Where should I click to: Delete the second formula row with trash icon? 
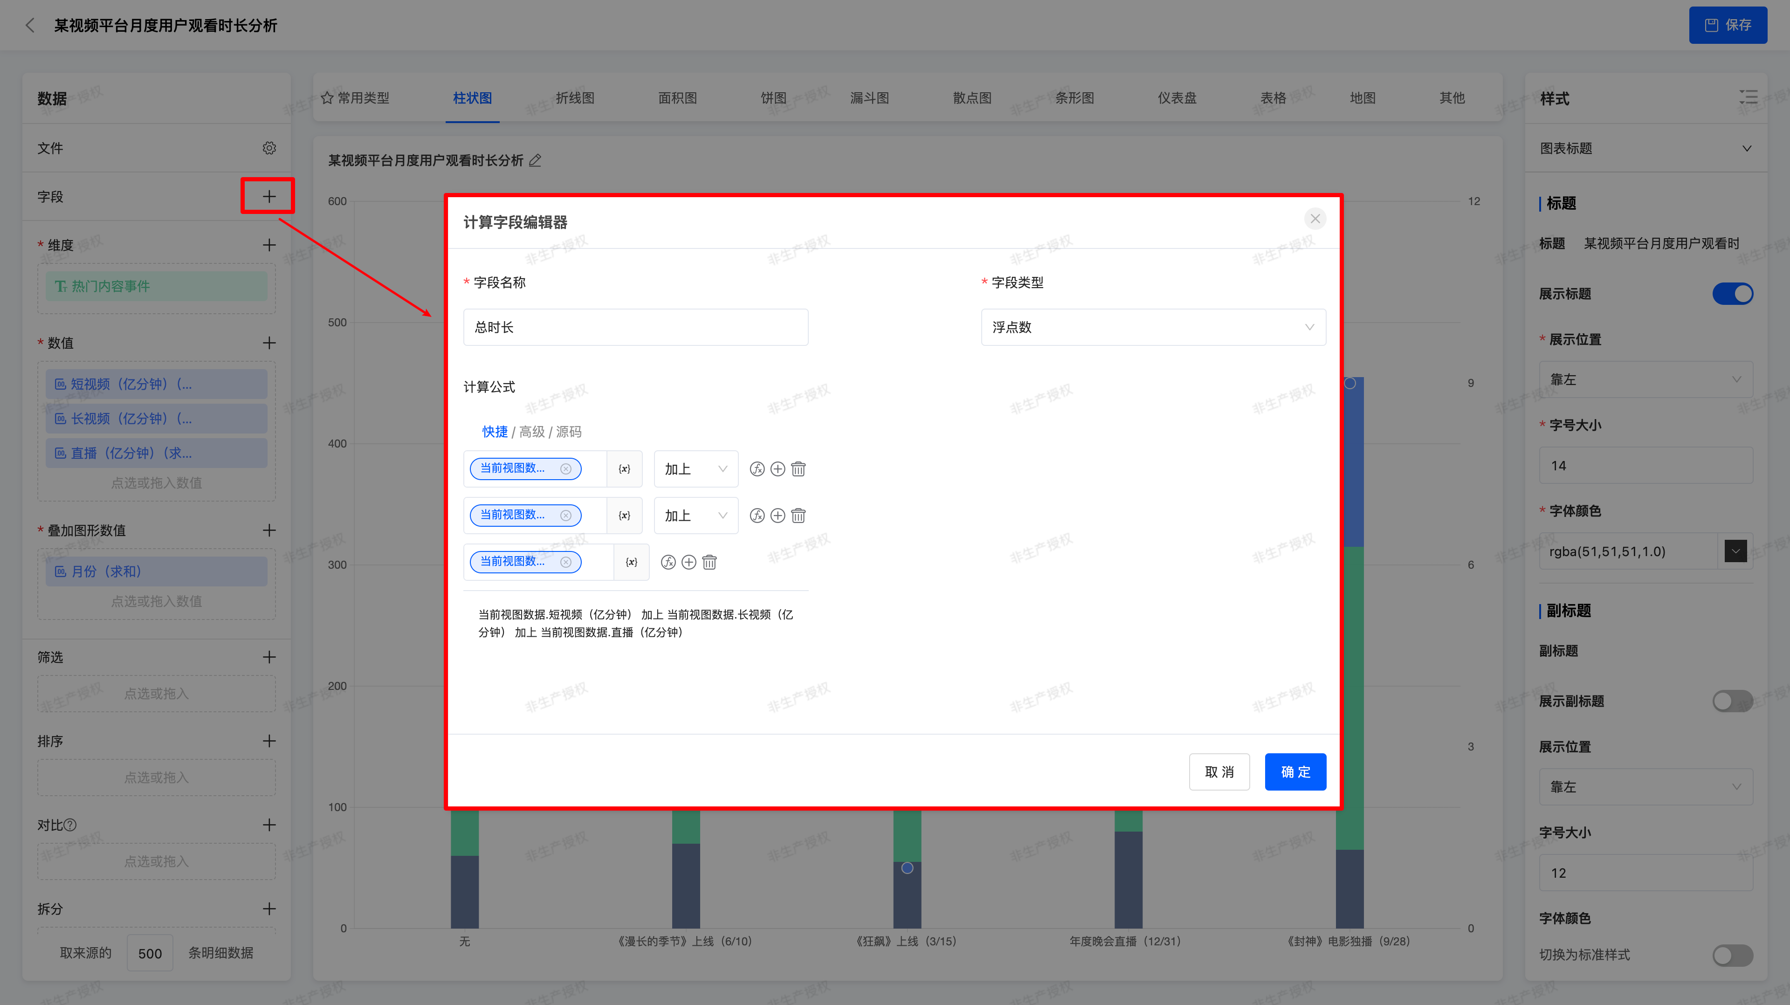coord(799,516)
